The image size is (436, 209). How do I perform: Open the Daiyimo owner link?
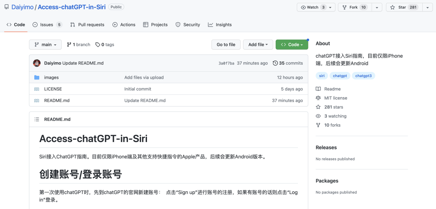22,7
